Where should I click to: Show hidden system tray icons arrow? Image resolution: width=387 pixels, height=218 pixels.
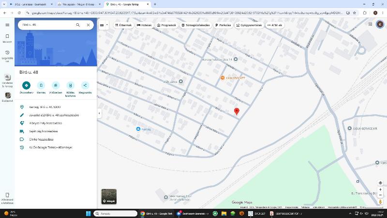pos(350,214)
